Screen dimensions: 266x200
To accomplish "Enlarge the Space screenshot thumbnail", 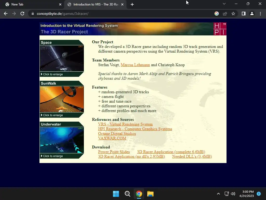I will [x=62, y=58].
